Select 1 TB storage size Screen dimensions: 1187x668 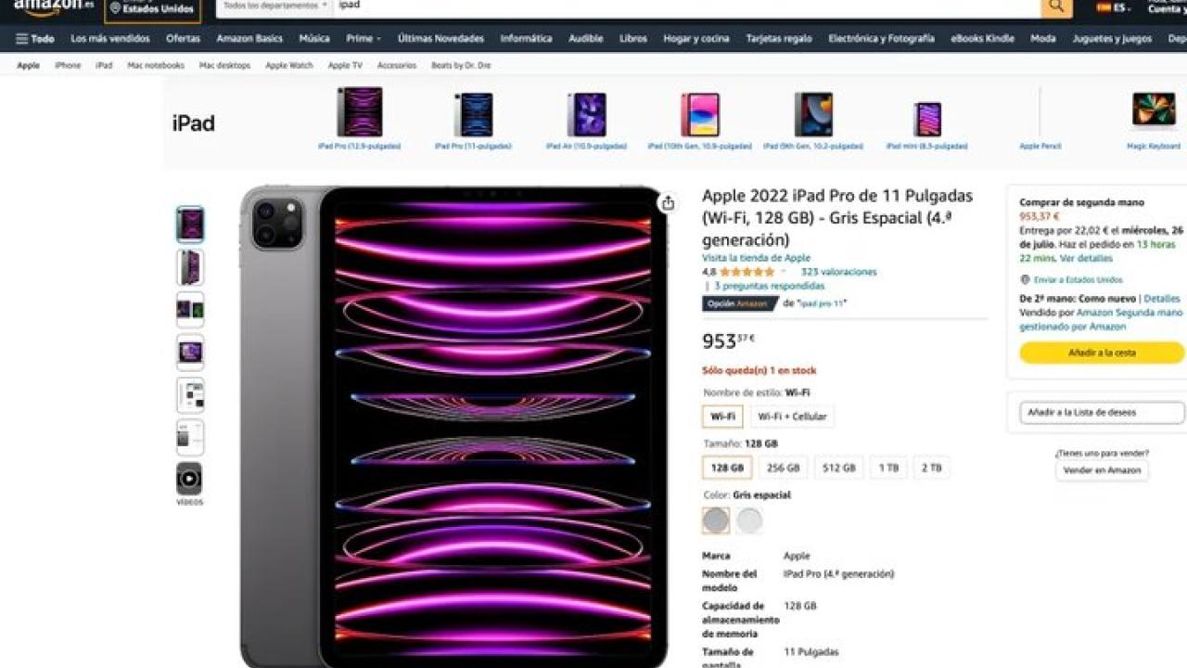click(x=888, y=468)
